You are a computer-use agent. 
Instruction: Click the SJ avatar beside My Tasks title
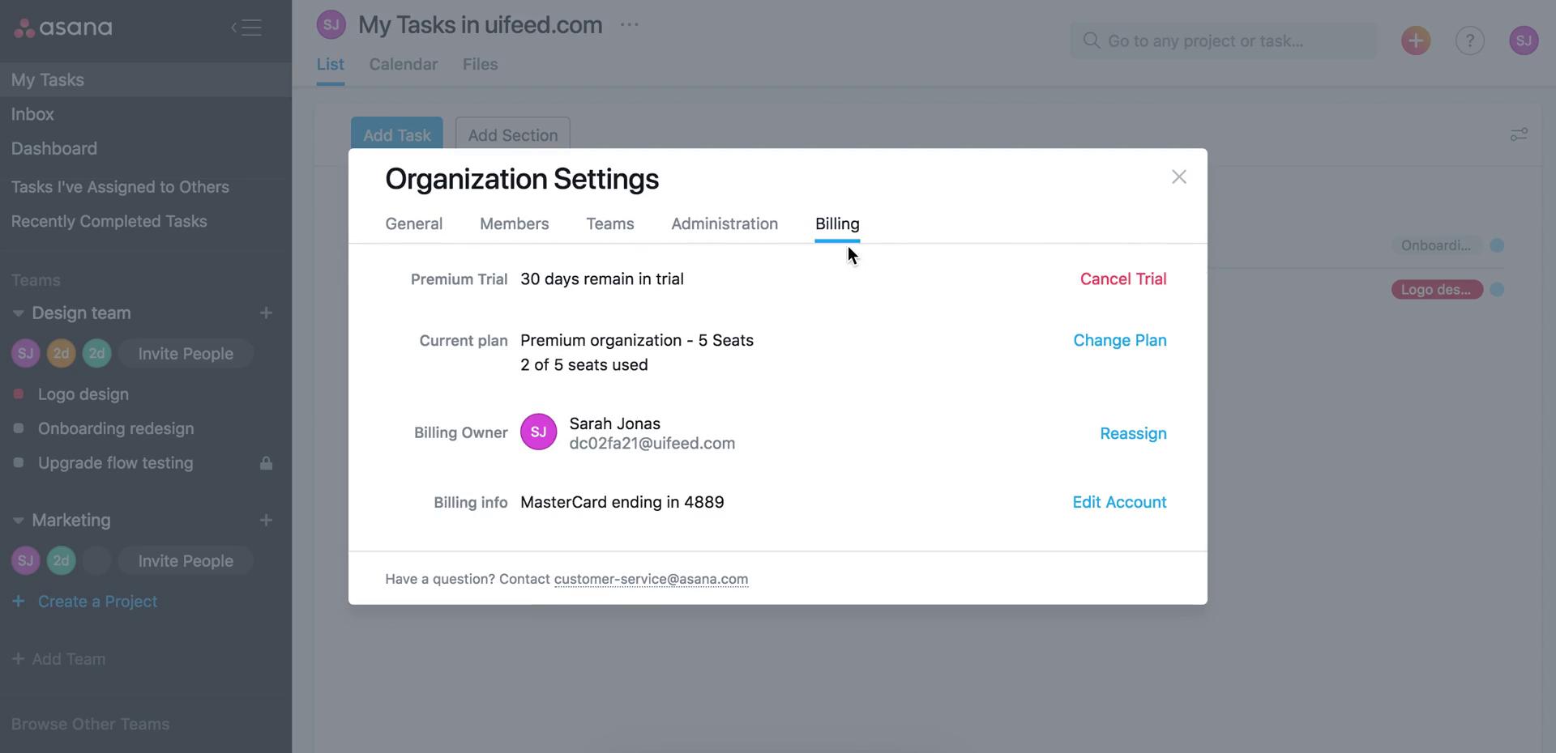tap(331, 25)
